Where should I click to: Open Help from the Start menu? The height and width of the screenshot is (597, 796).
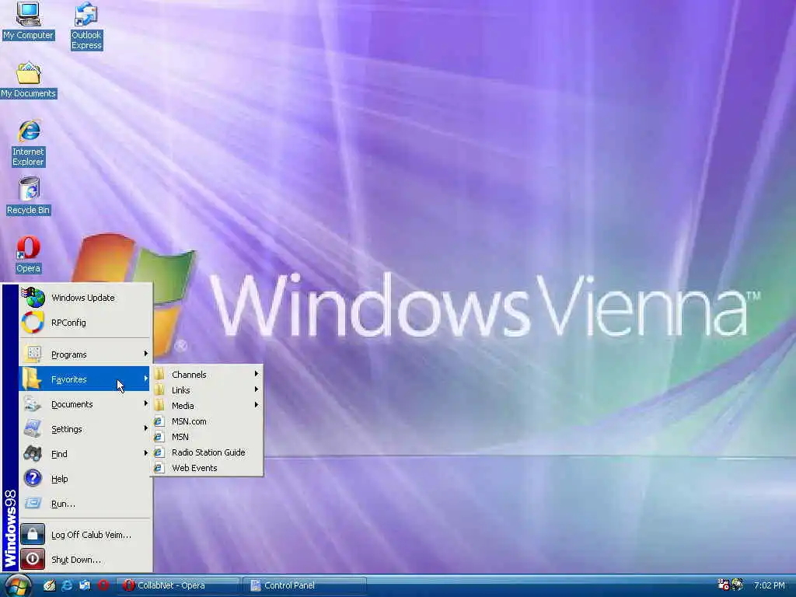(x=85, y=478)
